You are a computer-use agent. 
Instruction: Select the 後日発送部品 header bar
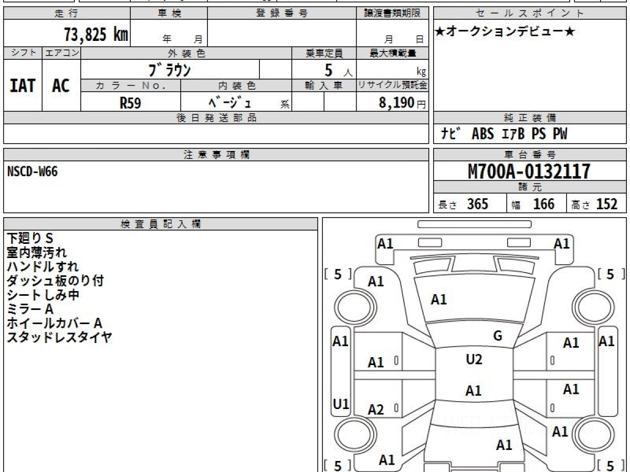[x=216, y=117]
